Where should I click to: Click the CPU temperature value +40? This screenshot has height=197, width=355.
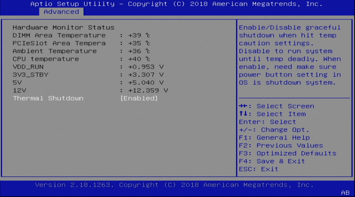(139, 59)
